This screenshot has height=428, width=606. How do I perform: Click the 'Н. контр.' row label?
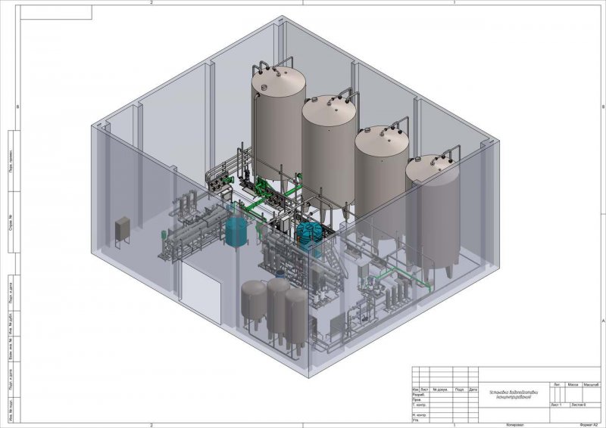click(x=420, y=415)
